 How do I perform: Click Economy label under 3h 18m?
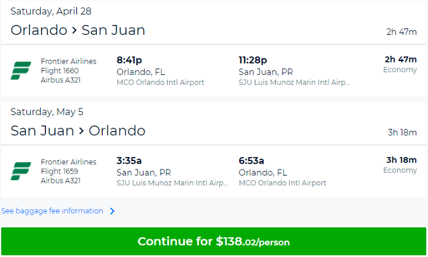400,170
